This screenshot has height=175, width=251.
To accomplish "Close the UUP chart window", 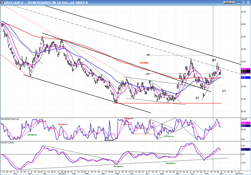I will pos(248,3).
